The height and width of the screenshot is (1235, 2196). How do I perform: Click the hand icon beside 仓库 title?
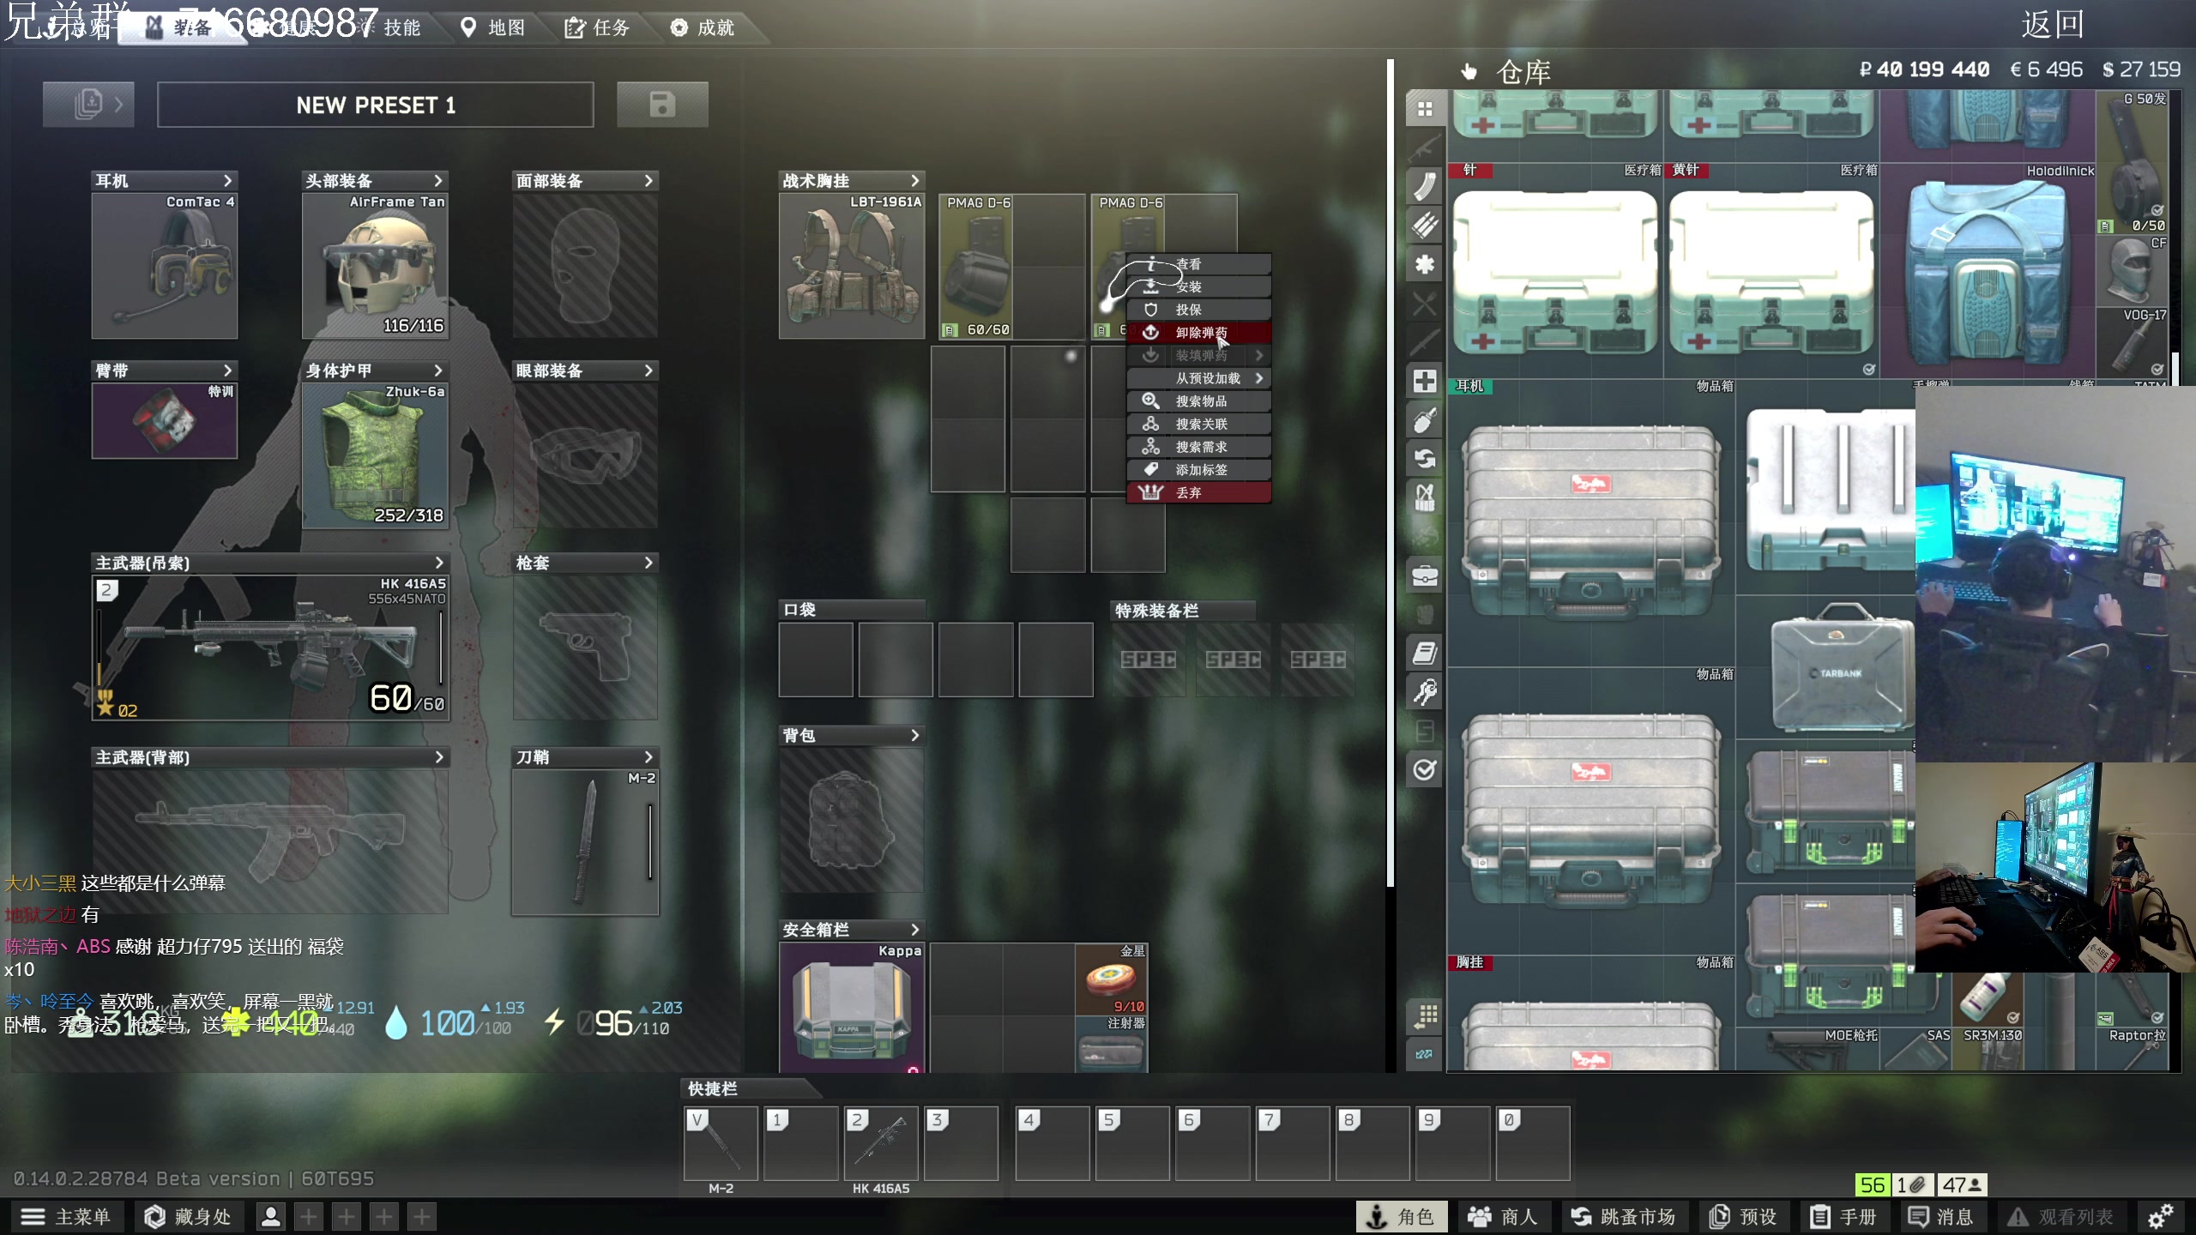pos(1469,71)
